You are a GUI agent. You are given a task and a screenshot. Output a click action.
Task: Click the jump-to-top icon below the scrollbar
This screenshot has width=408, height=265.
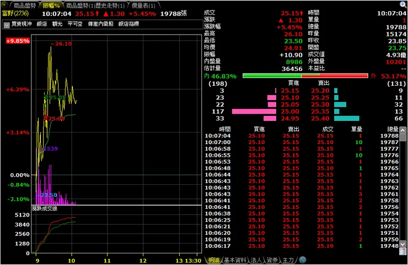click(x=402, y=251)
